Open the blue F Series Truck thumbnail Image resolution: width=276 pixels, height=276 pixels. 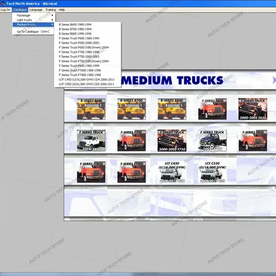tap(212, 140)
